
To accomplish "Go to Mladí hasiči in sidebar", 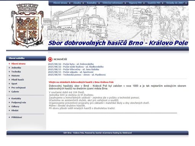I will click(x=18, y=80).
